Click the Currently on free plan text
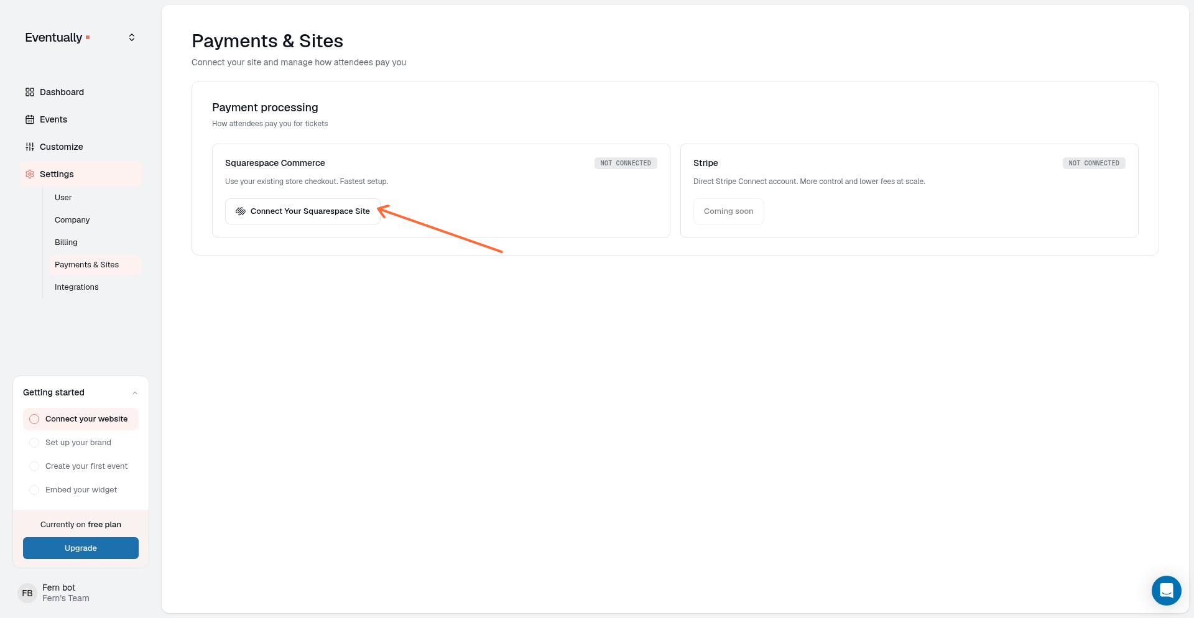Viewport: 1194px width, 618px height. 81,525
